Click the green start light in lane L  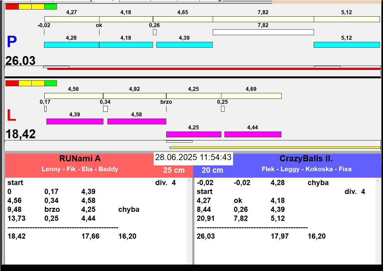[x=51, y=83]
